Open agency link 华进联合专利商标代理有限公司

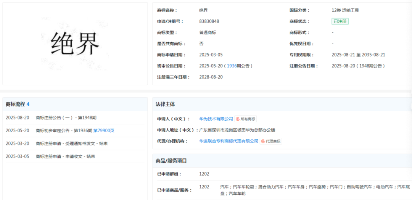pos(229,141)
